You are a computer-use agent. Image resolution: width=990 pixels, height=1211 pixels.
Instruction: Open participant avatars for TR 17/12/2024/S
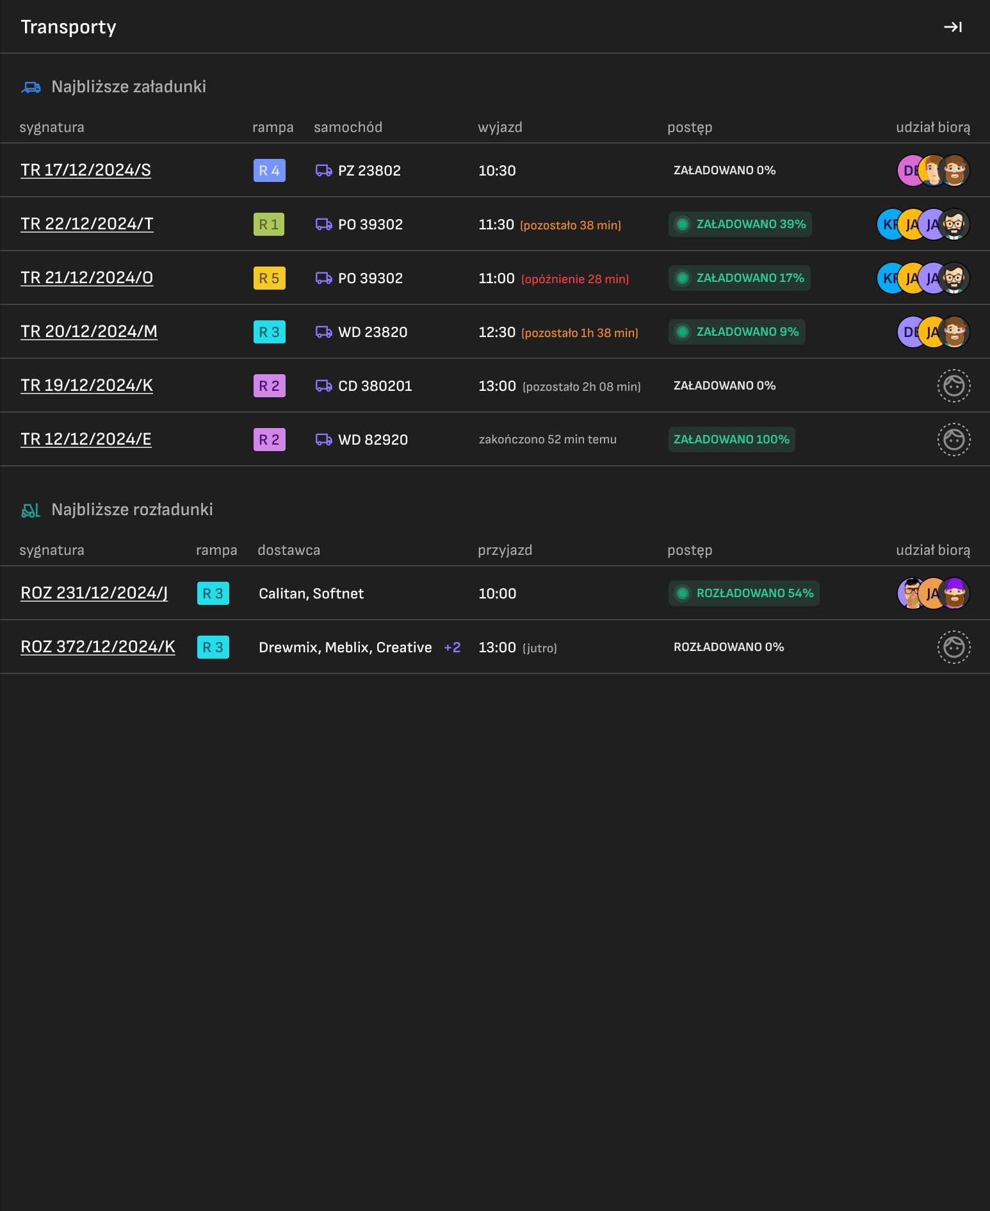(934, 170)
